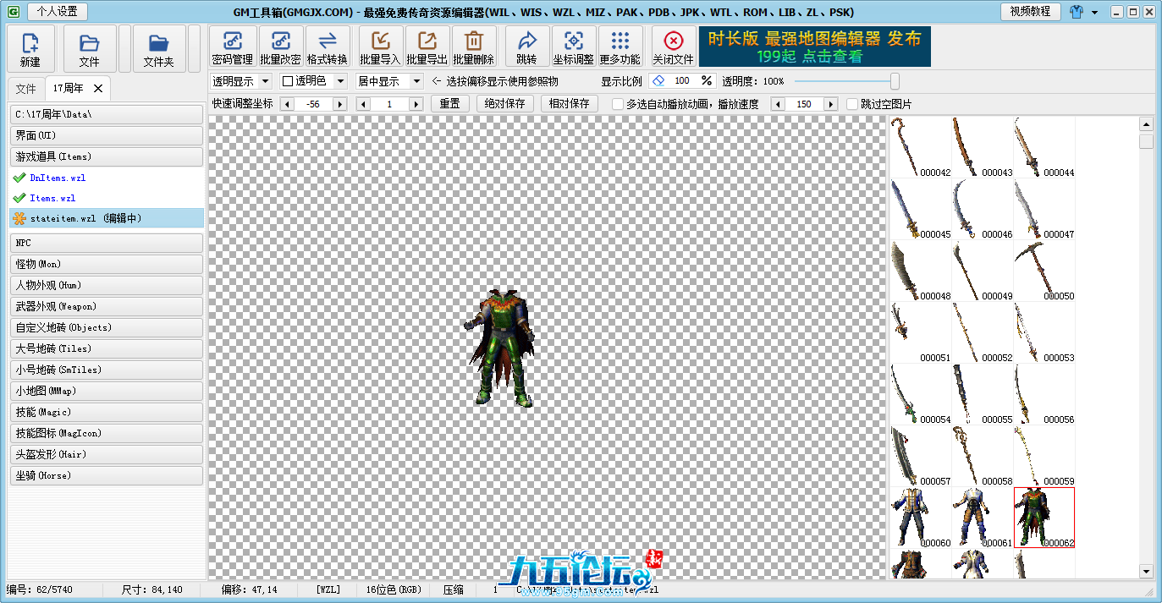Click the thumbnail list scrollbar thumb
The height and width of the screenshot is (603, 1162).
click(1147, 141)
